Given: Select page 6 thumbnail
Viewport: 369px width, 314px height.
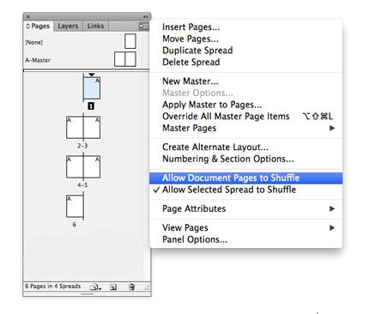Looking at the screenshot, I should coord(75,206).
